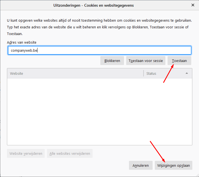This screenshot has height=177, width=199.
Task: Click the divider between Website and Status
Action: [x=143, y=73]
